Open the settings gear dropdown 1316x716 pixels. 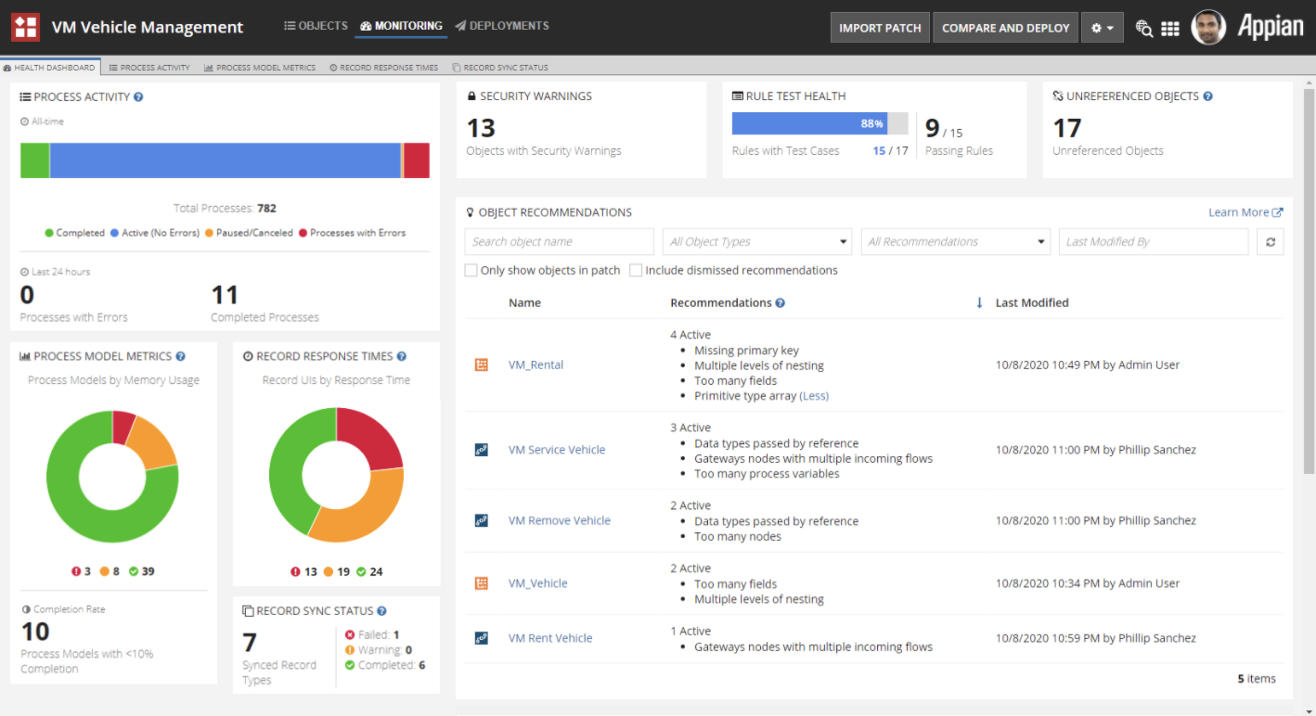point(1103,27)
